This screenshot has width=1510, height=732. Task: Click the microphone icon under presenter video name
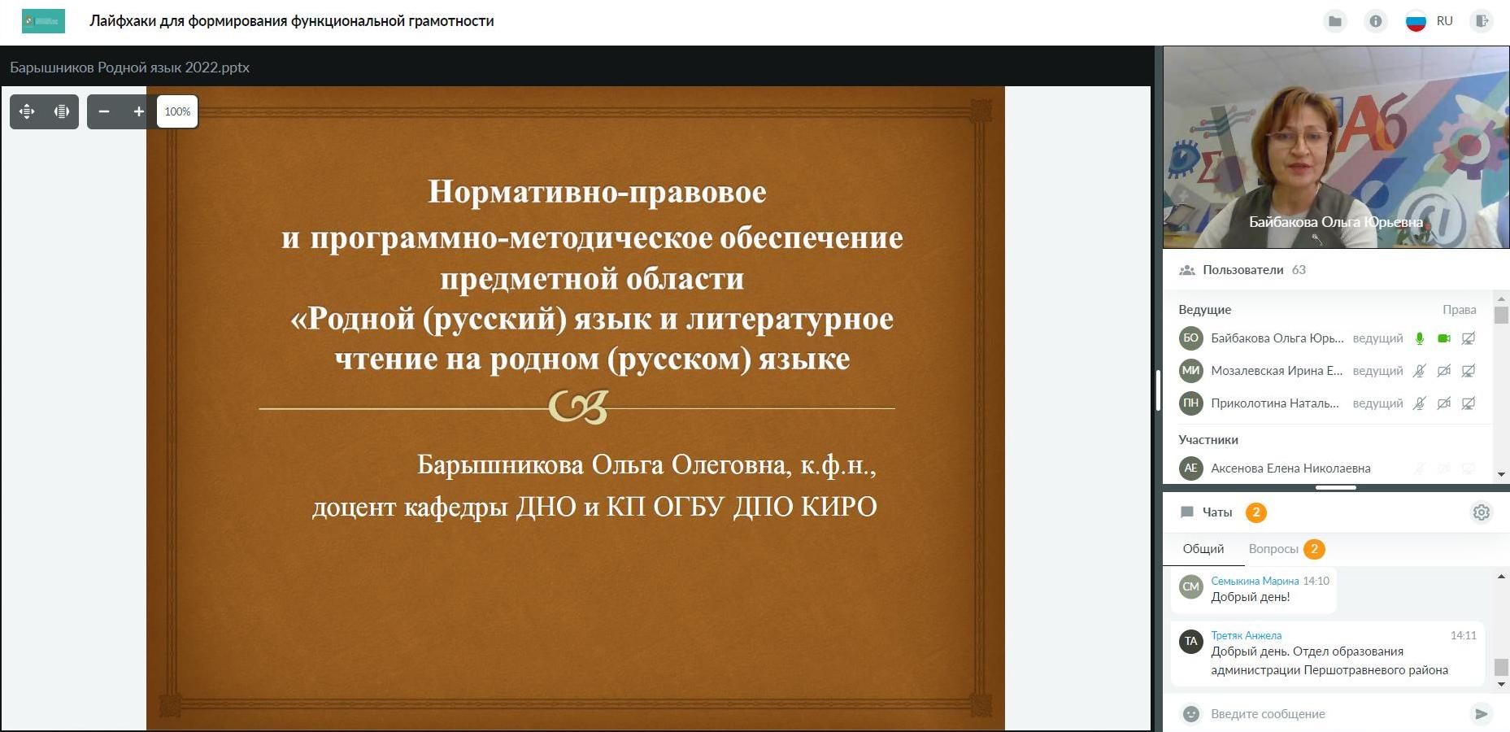pos(1317,238)
